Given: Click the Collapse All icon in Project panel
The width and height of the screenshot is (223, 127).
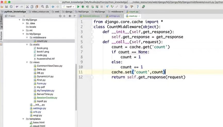Looking at the screenshot, I should (x=64, y=16).
